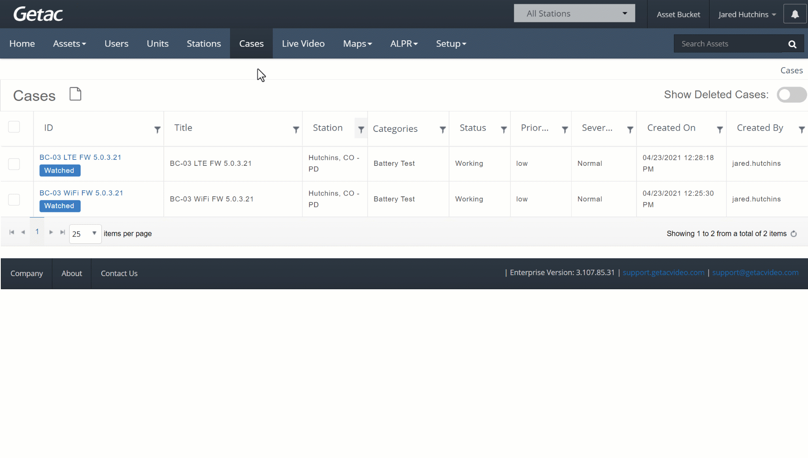The image size is (808, 458).
Task: Click the Search Assets input field
Action: pos(729,44)
